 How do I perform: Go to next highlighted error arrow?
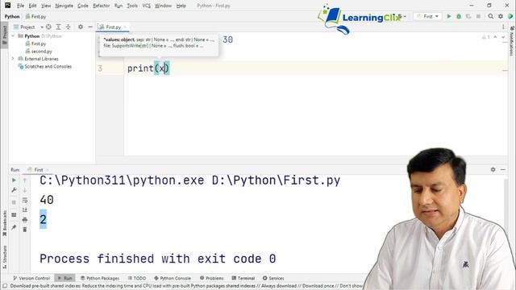pyautogui.click(x=503, y=37)
